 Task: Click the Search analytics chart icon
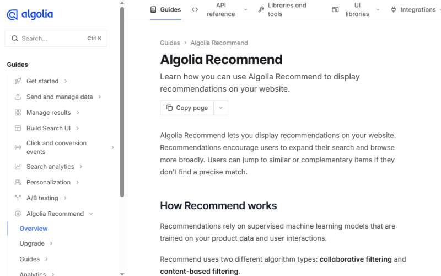[18, 167]
